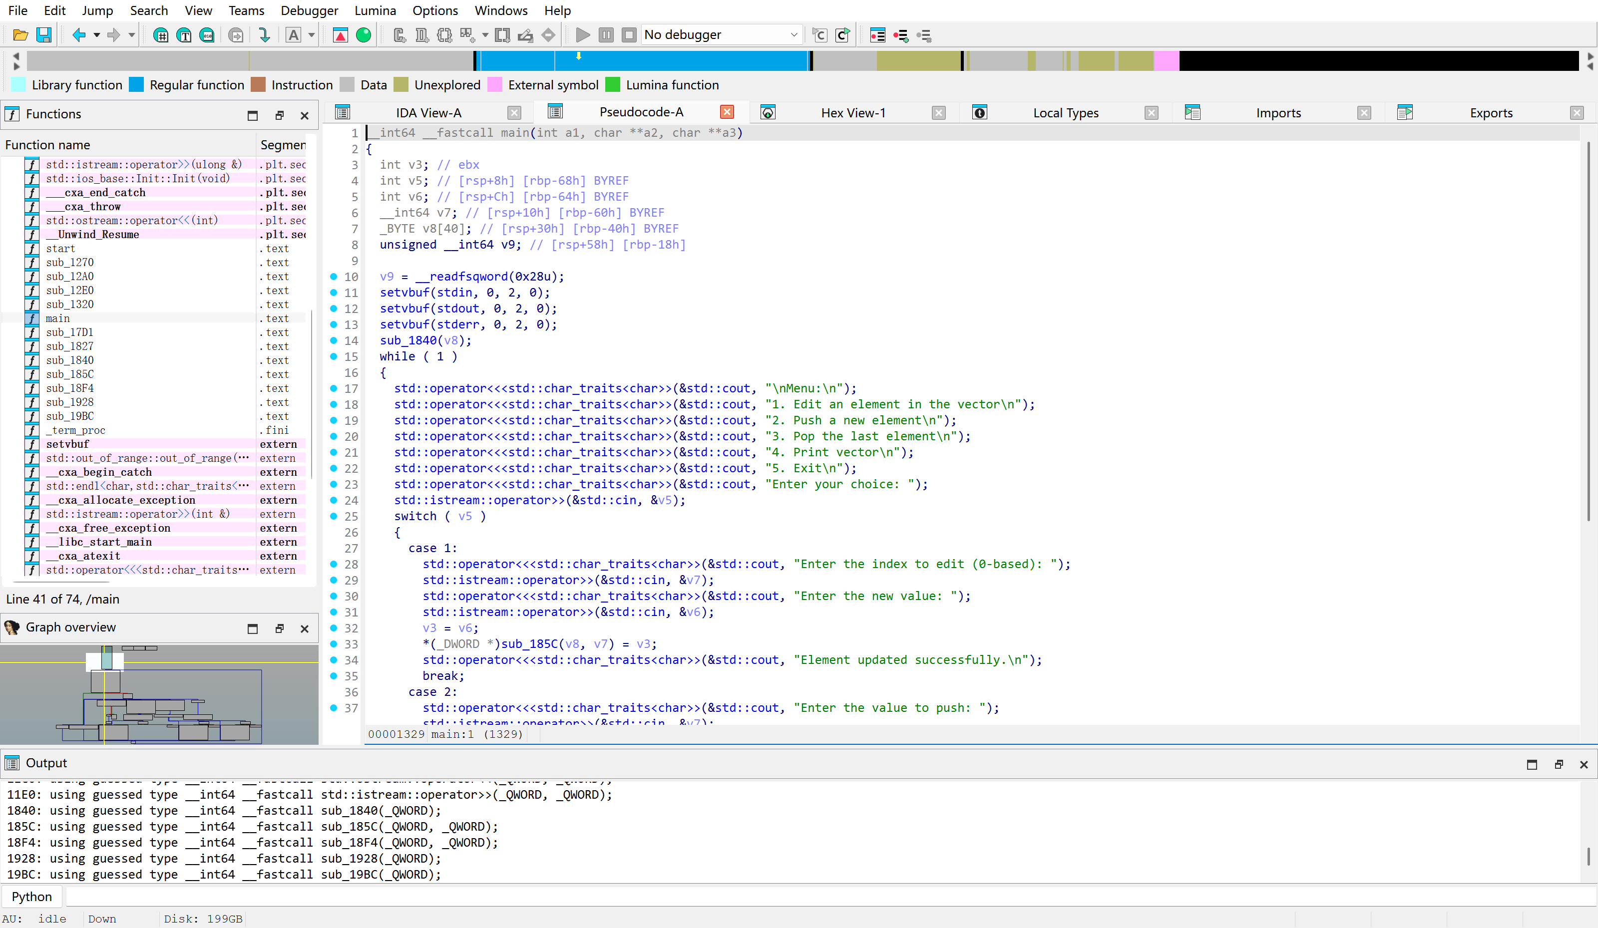Click the add-function C-plus toolbar icon
This screenshot has width=1598, height=928.
399,35
